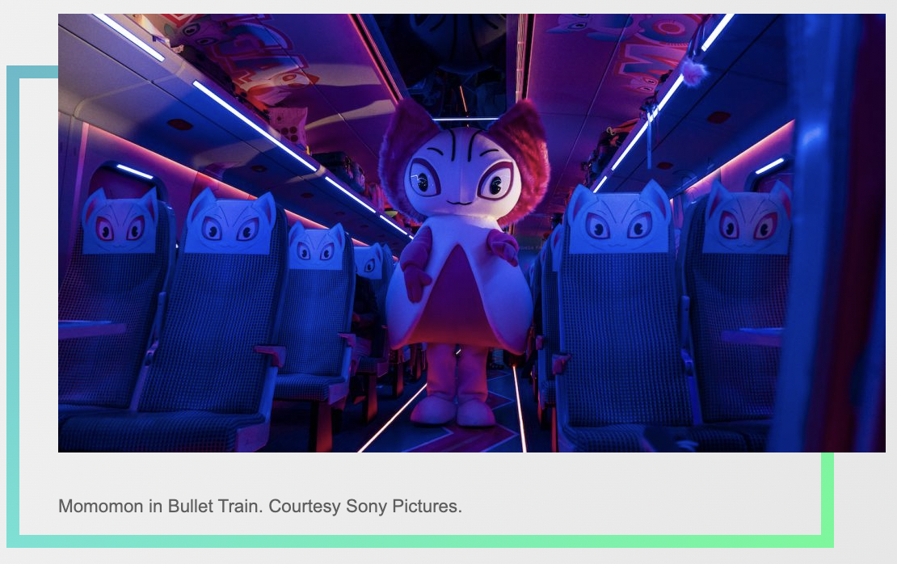
Task: Click the mascot's white feet
Action: tap(453, 412)
